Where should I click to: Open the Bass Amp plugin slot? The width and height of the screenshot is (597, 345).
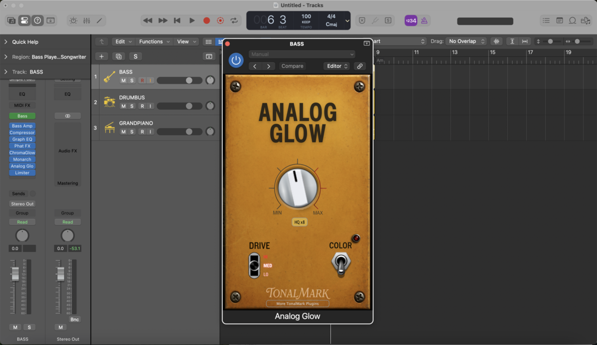[x=22, y=126]
